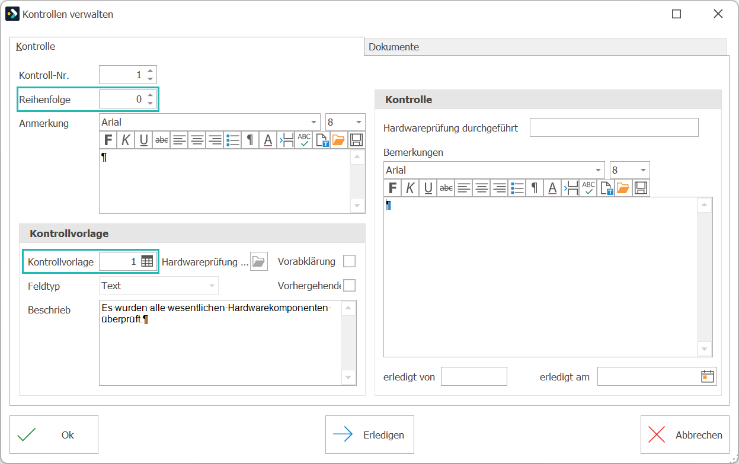This screenshot has height=464, width=739.
Task: Open file icon in Bemerkungen toolbar
Action: pos(623,188)
